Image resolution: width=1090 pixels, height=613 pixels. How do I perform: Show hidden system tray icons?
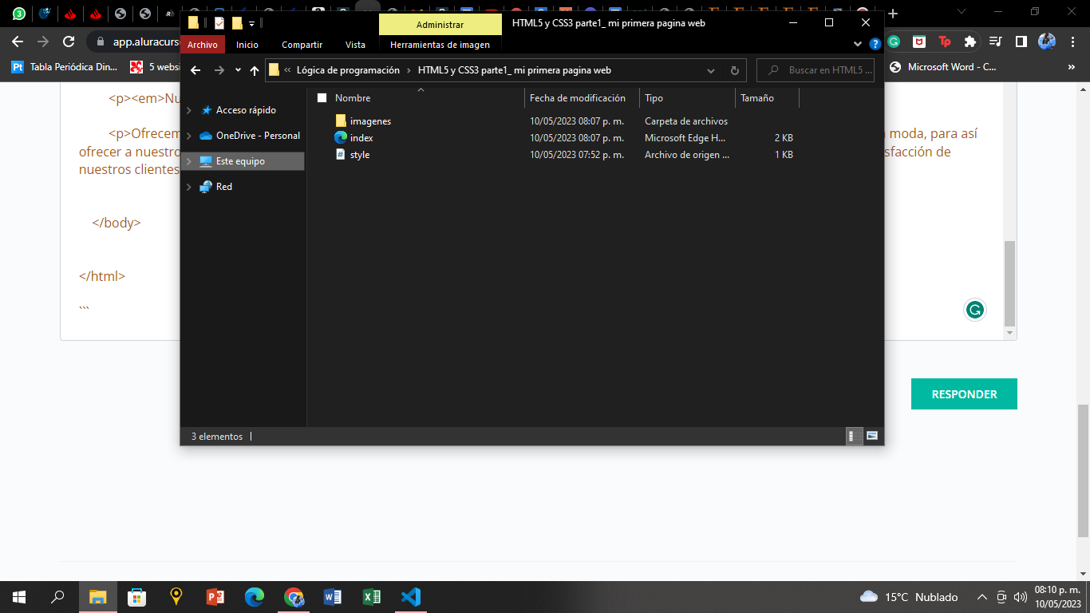984,597
